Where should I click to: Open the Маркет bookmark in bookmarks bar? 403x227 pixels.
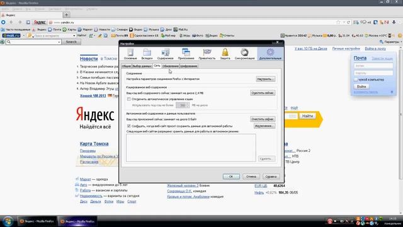click(85, 30)
